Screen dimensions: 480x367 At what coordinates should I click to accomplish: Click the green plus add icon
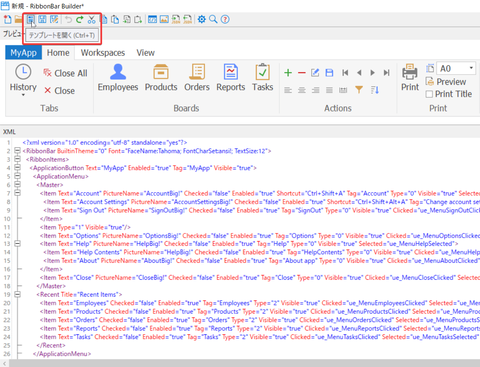coord(288,73)
